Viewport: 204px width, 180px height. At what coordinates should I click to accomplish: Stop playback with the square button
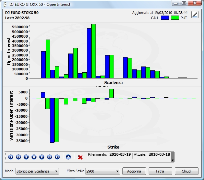tap(34, 157)
